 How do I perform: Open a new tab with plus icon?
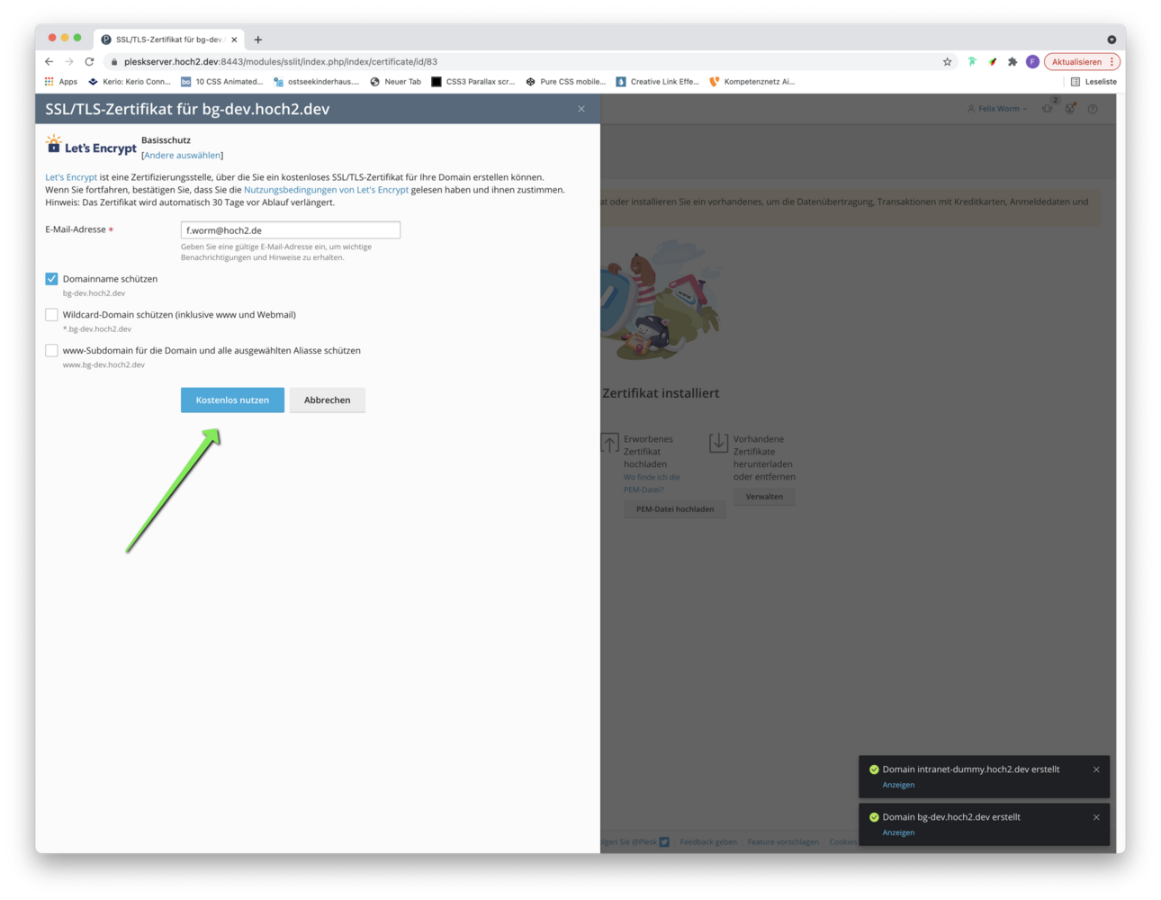[258, 40]
